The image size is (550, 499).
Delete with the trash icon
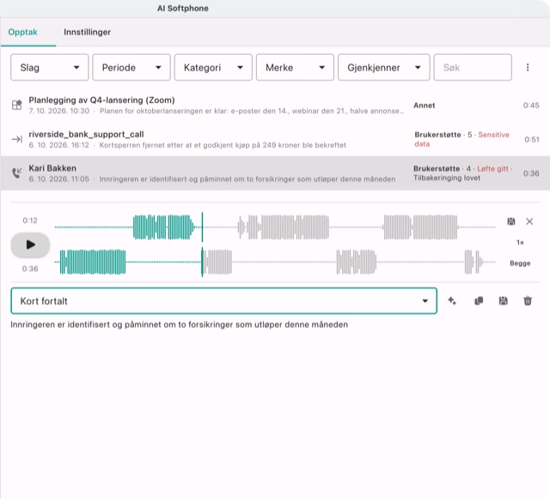click(528, 301)
